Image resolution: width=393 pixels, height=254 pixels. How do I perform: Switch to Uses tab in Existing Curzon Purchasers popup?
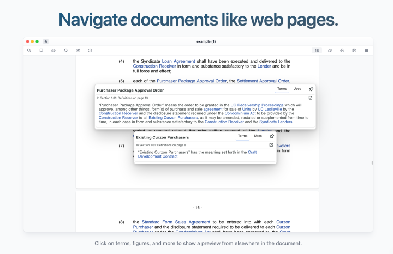pyautogui.click(x=258, y=136)
